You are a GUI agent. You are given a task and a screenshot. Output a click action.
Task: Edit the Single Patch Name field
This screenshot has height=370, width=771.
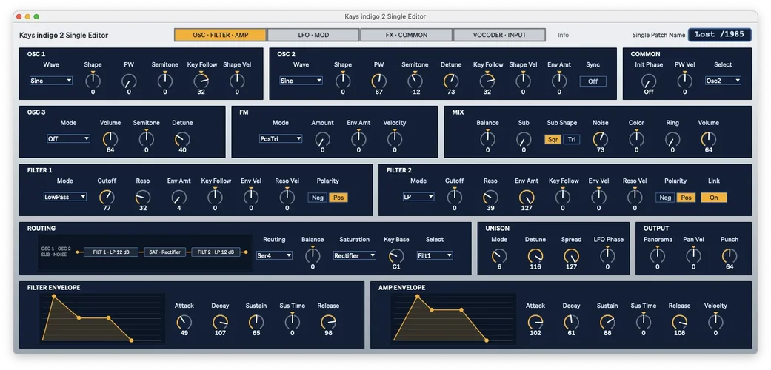pyautogui.click(x=719, y=35)
